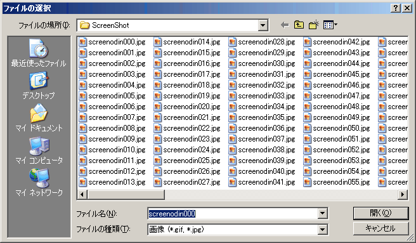Click the right arrow of horizontal scrollbar

click(403, 195)
